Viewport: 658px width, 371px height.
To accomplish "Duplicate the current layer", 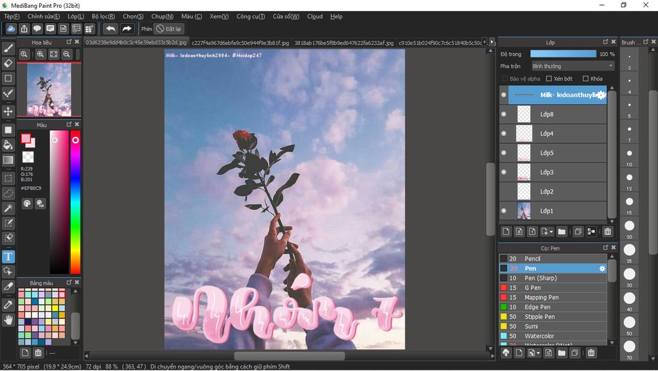I will (x=578, y=232).
